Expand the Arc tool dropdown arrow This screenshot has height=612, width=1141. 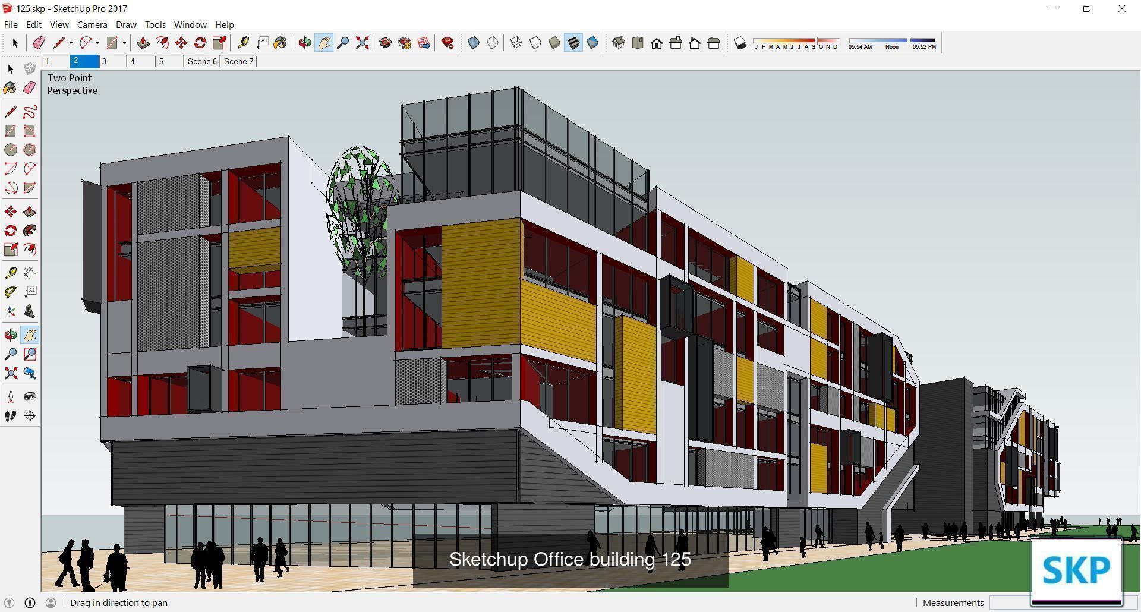(97, 43)
